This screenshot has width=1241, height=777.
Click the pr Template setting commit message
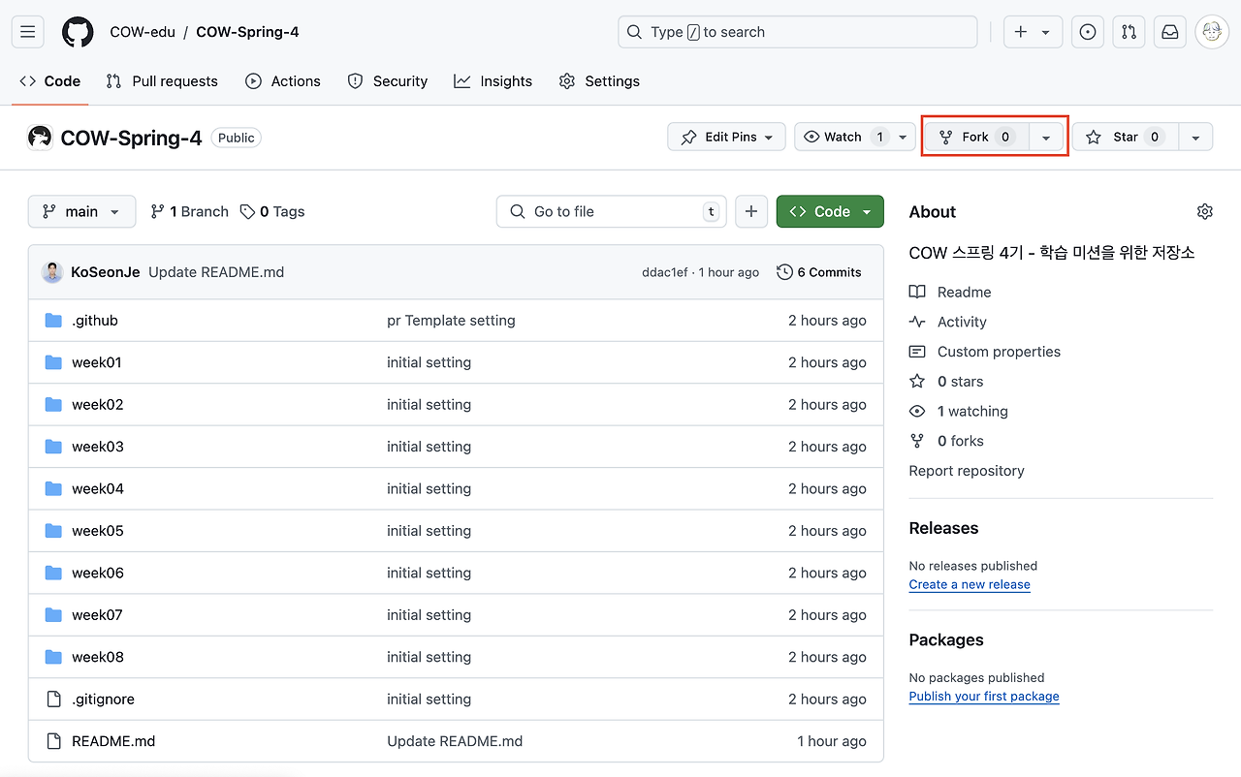tap(451, 321)
